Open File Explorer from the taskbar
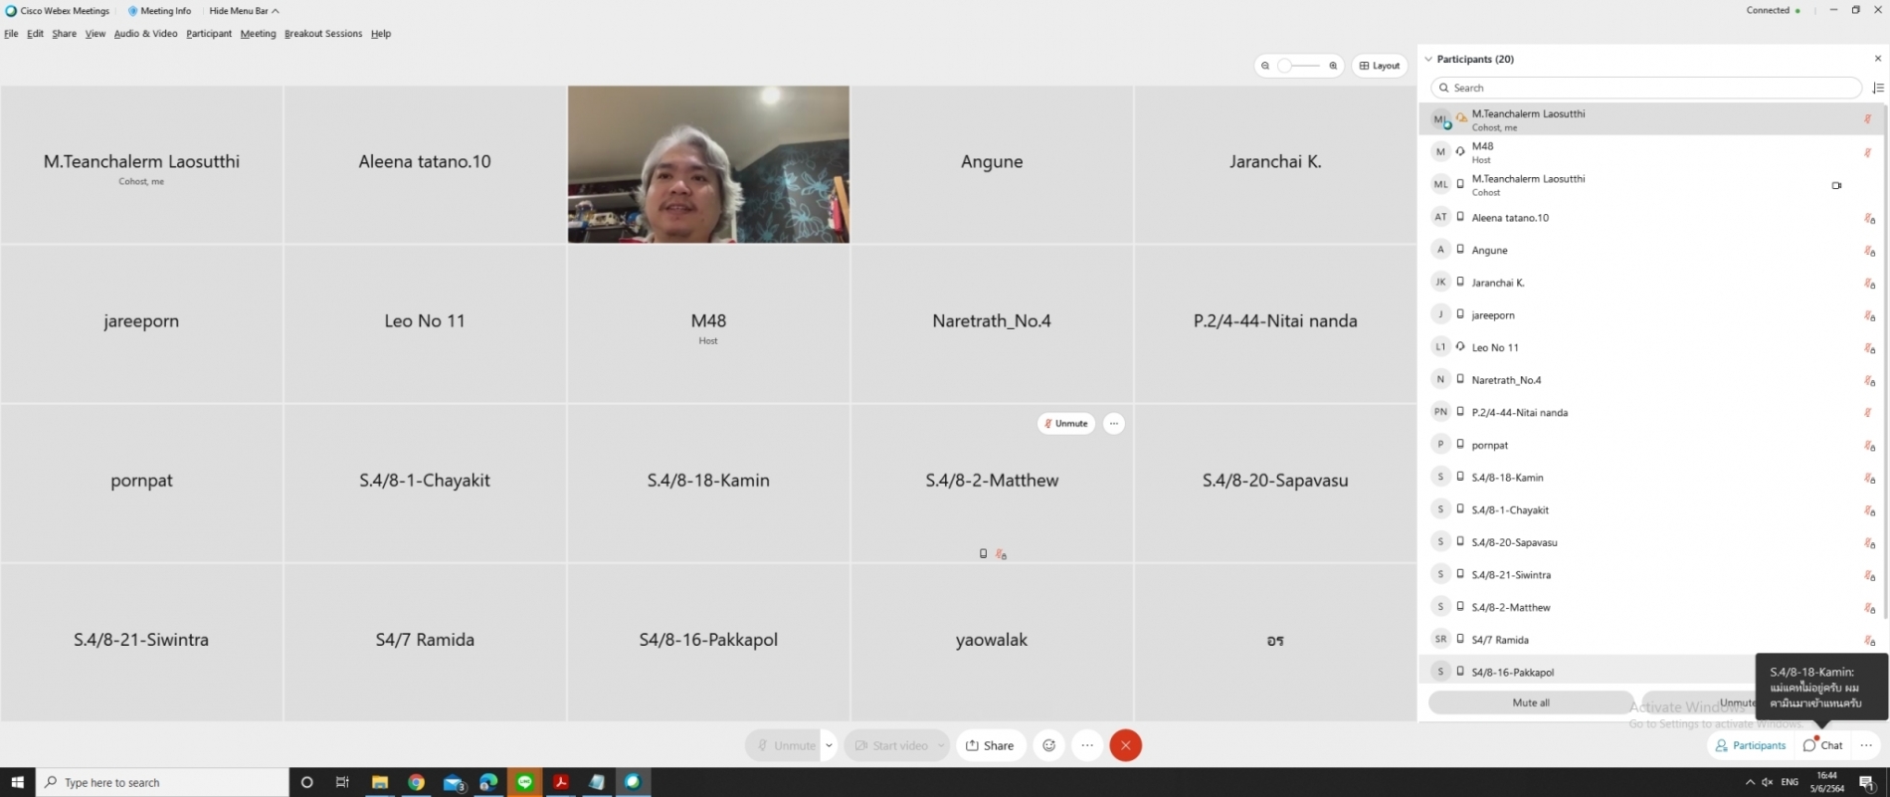The image size is (1890, 797). click(x=380, y=782)
